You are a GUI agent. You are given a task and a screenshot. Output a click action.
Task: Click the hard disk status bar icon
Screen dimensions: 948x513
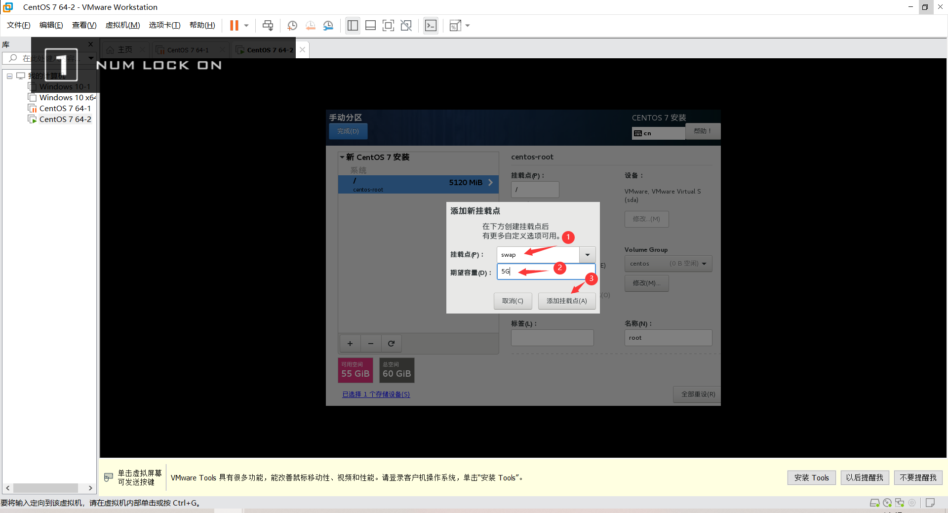[x=874, y=503]
